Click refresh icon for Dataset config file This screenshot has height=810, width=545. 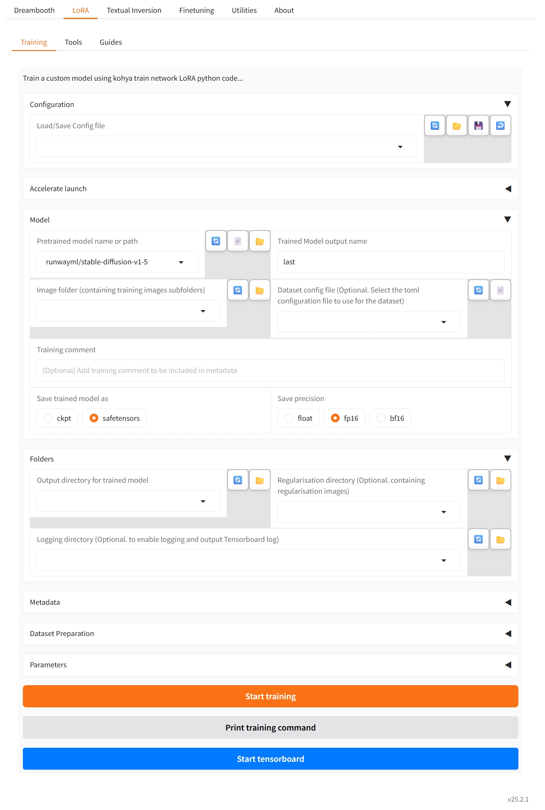(478, 290)
